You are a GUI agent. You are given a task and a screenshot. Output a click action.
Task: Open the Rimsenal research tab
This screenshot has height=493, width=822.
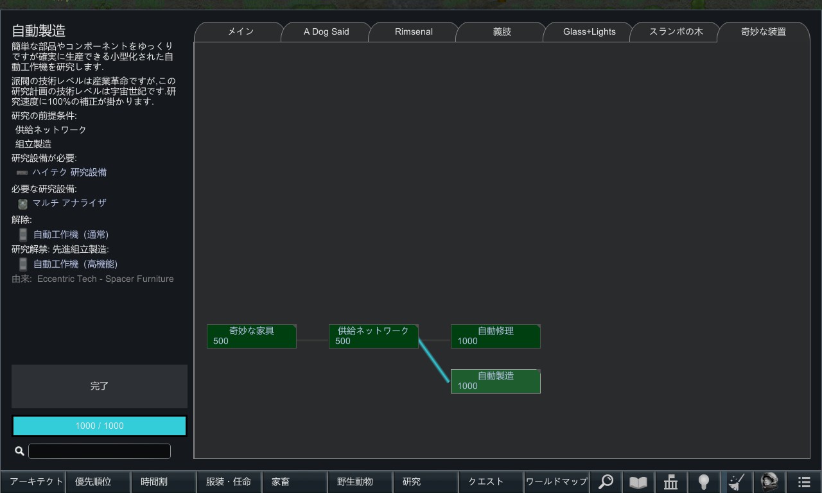click(414, 32)
